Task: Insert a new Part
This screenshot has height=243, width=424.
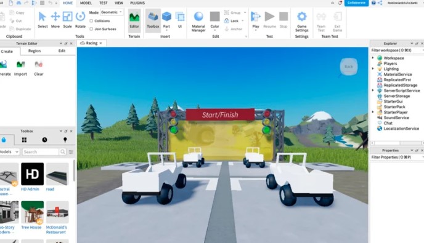Action: 166,20
